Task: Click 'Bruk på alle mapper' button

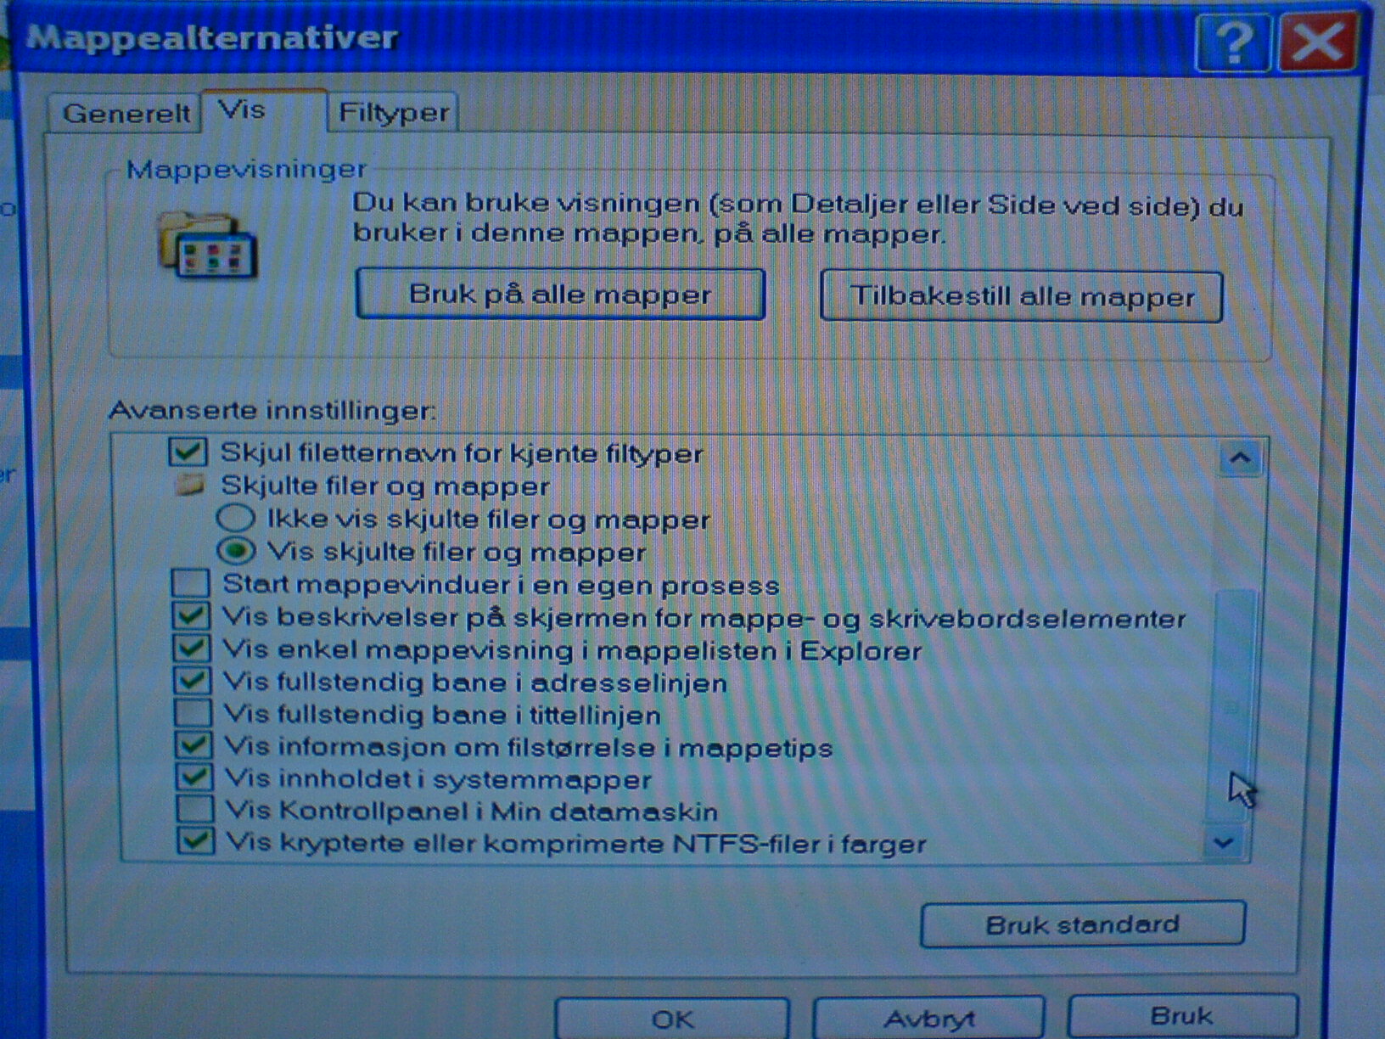Action: click(x=560, y=295)
